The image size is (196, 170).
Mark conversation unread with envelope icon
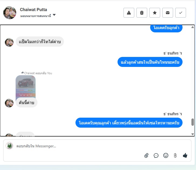pos(168,13)
